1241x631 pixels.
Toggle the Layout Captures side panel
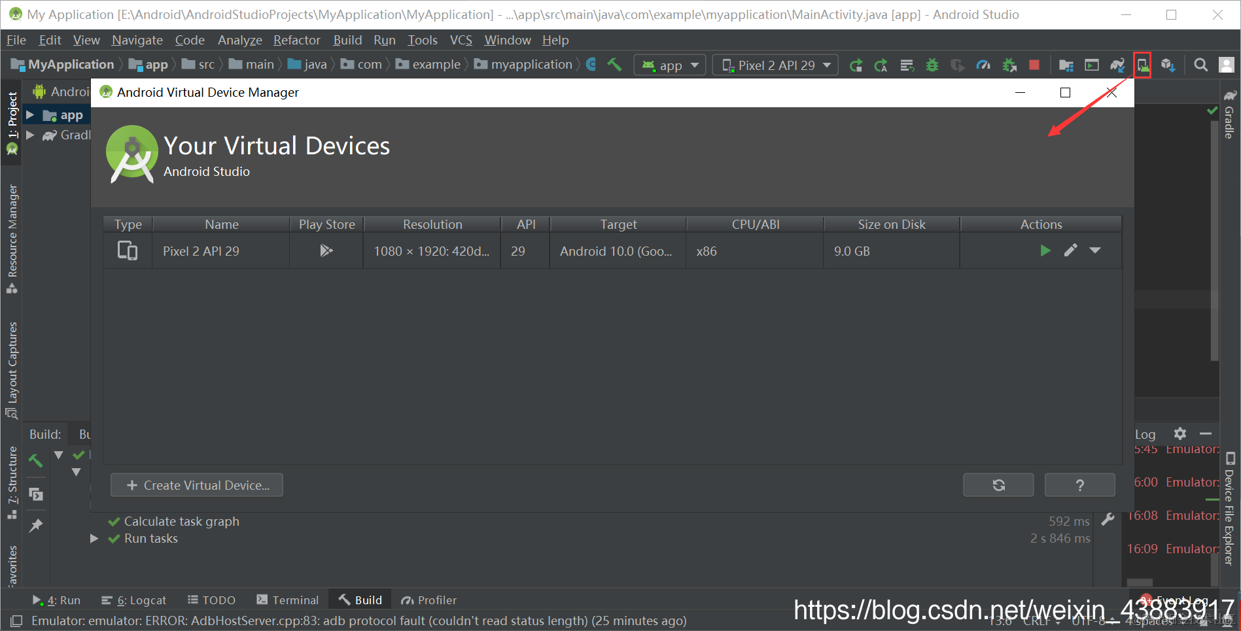(x=12, y=370)
